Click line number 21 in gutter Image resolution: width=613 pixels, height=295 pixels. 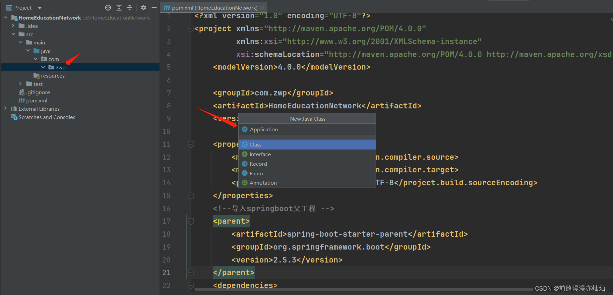pos(166,272)
